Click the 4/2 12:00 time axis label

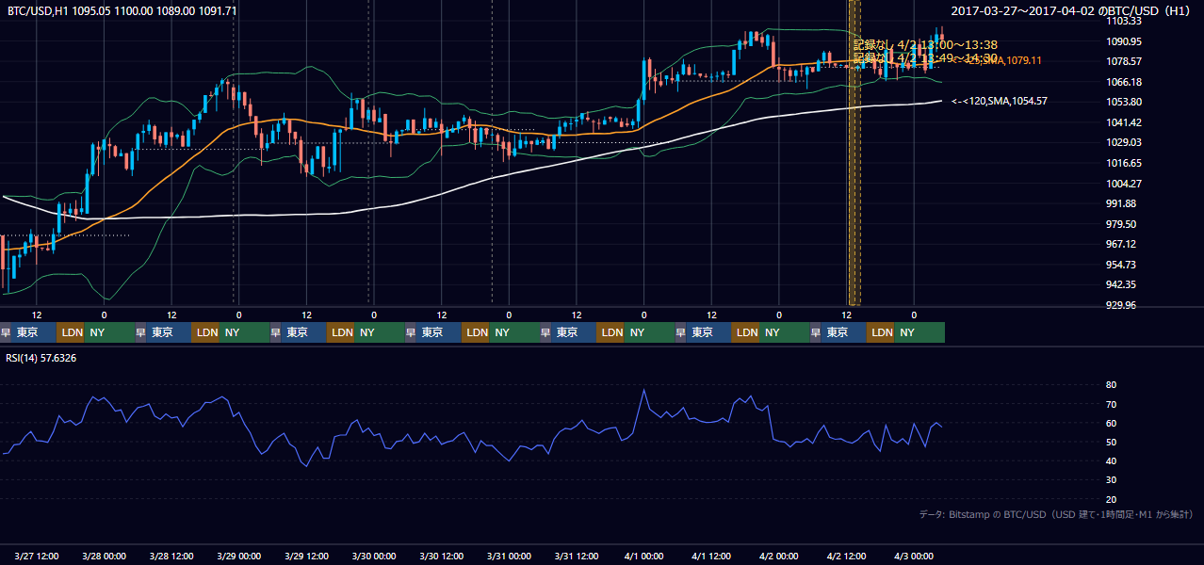tap(847, 556)
